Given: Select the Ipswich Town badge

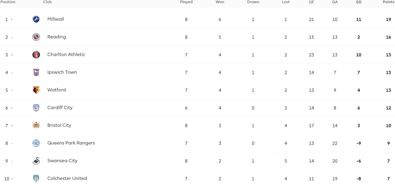Looking at the screenshot, I should tap(36, 72).
